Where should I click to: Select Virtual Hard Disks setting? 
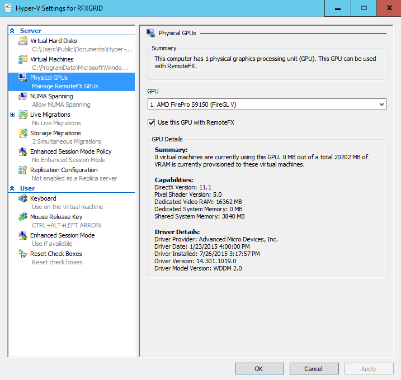pos(54,41)
